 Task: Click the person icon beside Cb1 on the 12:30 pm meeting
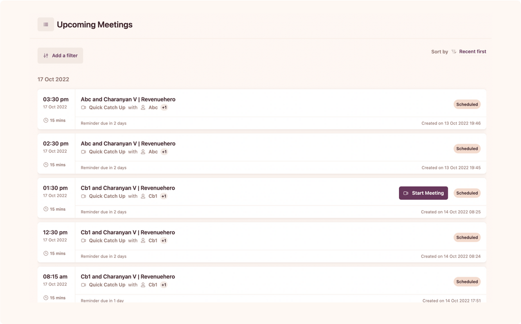tap(143, 240)
